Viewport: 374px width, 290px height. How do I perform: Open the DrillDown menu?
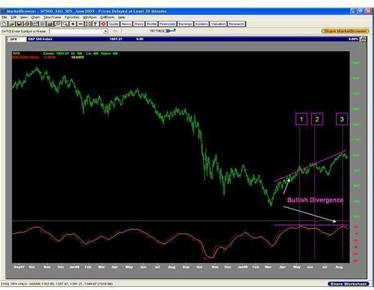tap(107, 17)
